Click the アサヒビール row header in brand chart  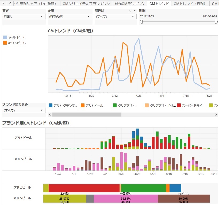click(x=23, y=138)
